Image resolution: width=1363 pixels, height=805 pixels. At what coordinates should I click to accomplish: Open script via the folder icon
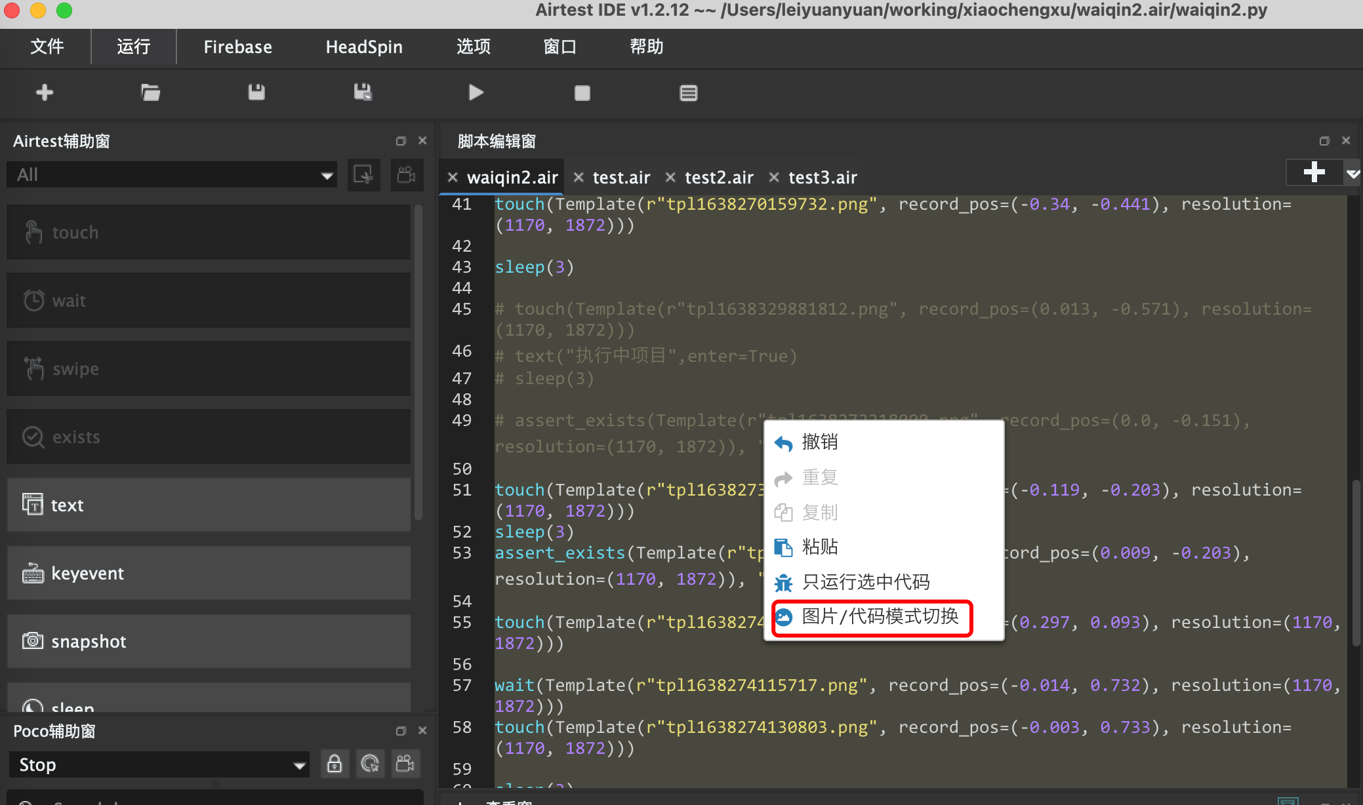(x=150, y=92)
